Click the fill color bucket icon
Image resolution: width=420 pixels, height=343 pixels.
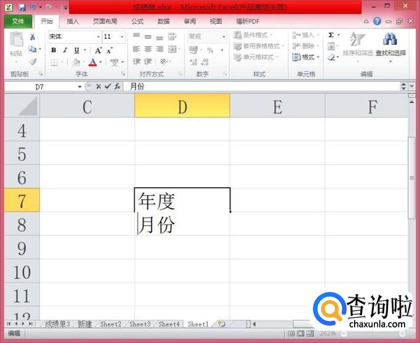click(x=76, y=62)
